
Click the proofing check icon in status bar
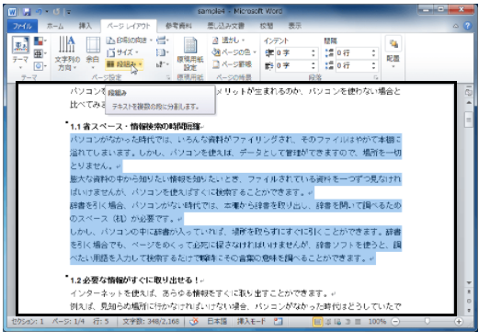(194, 322)
